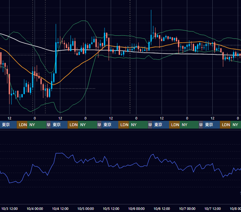Image resolution: width=241 pixels, height=212 pixels.
Task: Select the NY session block on 10/6
Action: (x=189, y=125)
